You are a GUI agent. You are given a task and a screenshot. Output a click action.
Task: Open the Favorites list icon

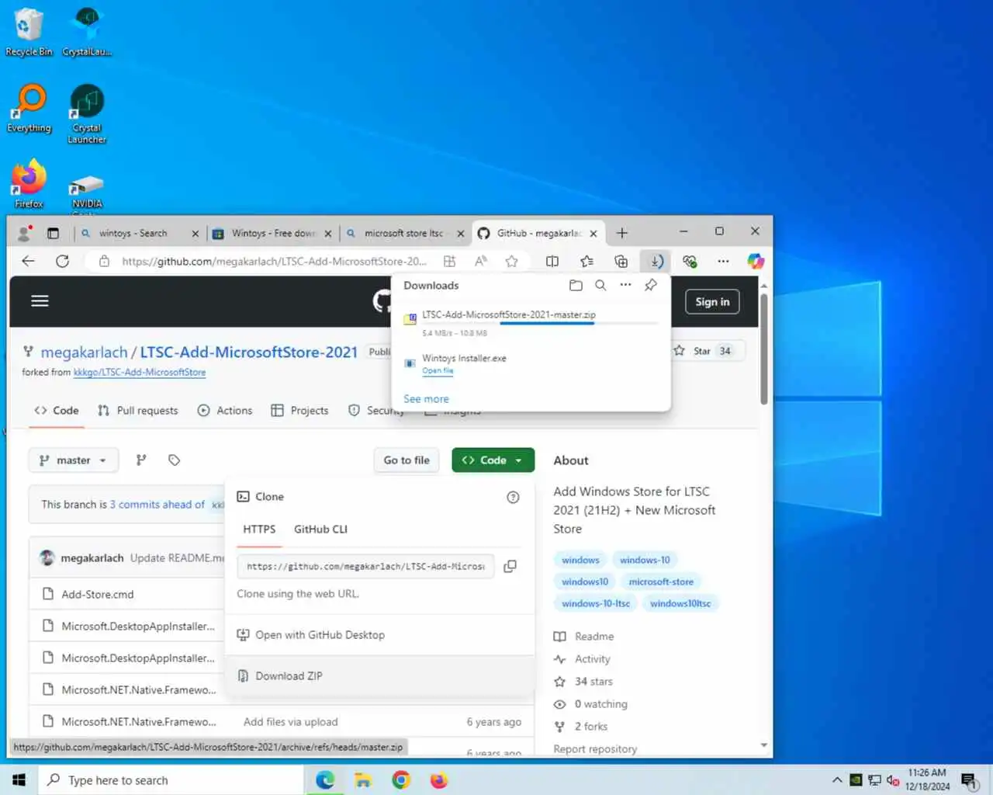(587, 262)
